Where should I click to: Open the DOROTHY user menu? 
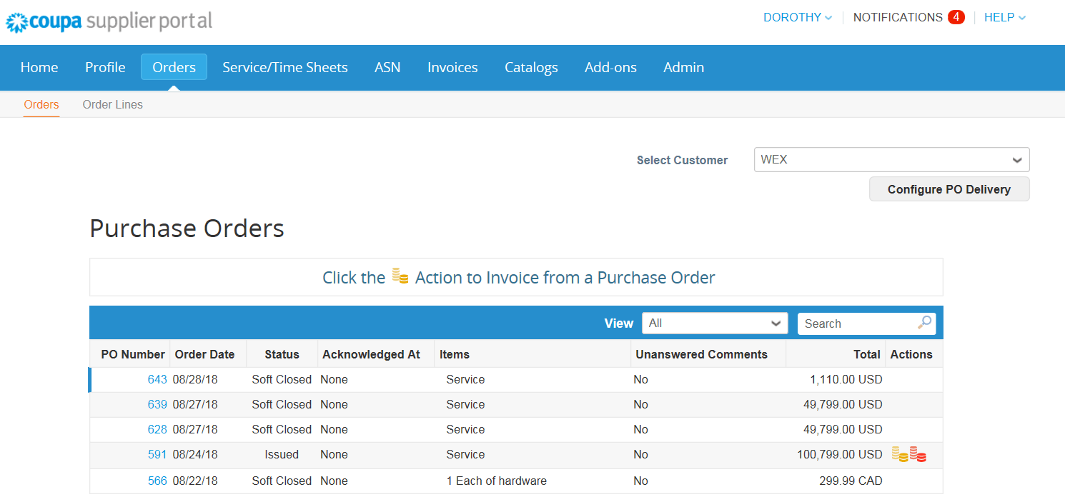pyautogui.click(x=798, y=17)
